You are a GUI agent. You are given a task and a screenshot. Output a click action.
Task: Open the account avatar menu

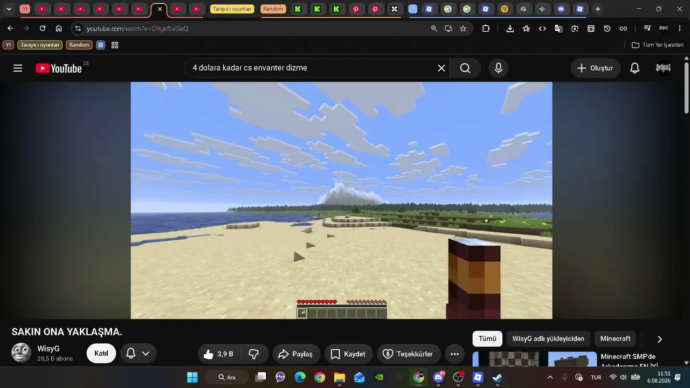pos(663,68)
